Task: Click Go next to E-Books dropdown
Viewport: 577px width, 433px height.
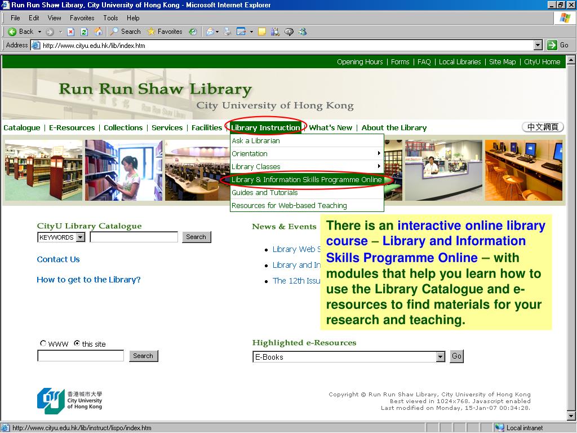Action: coord(456,356)
